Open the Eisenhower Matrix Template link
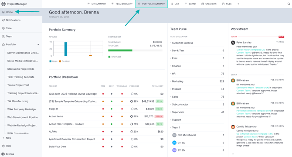Screen dimensions: 292x157 [x=252, y=88]
